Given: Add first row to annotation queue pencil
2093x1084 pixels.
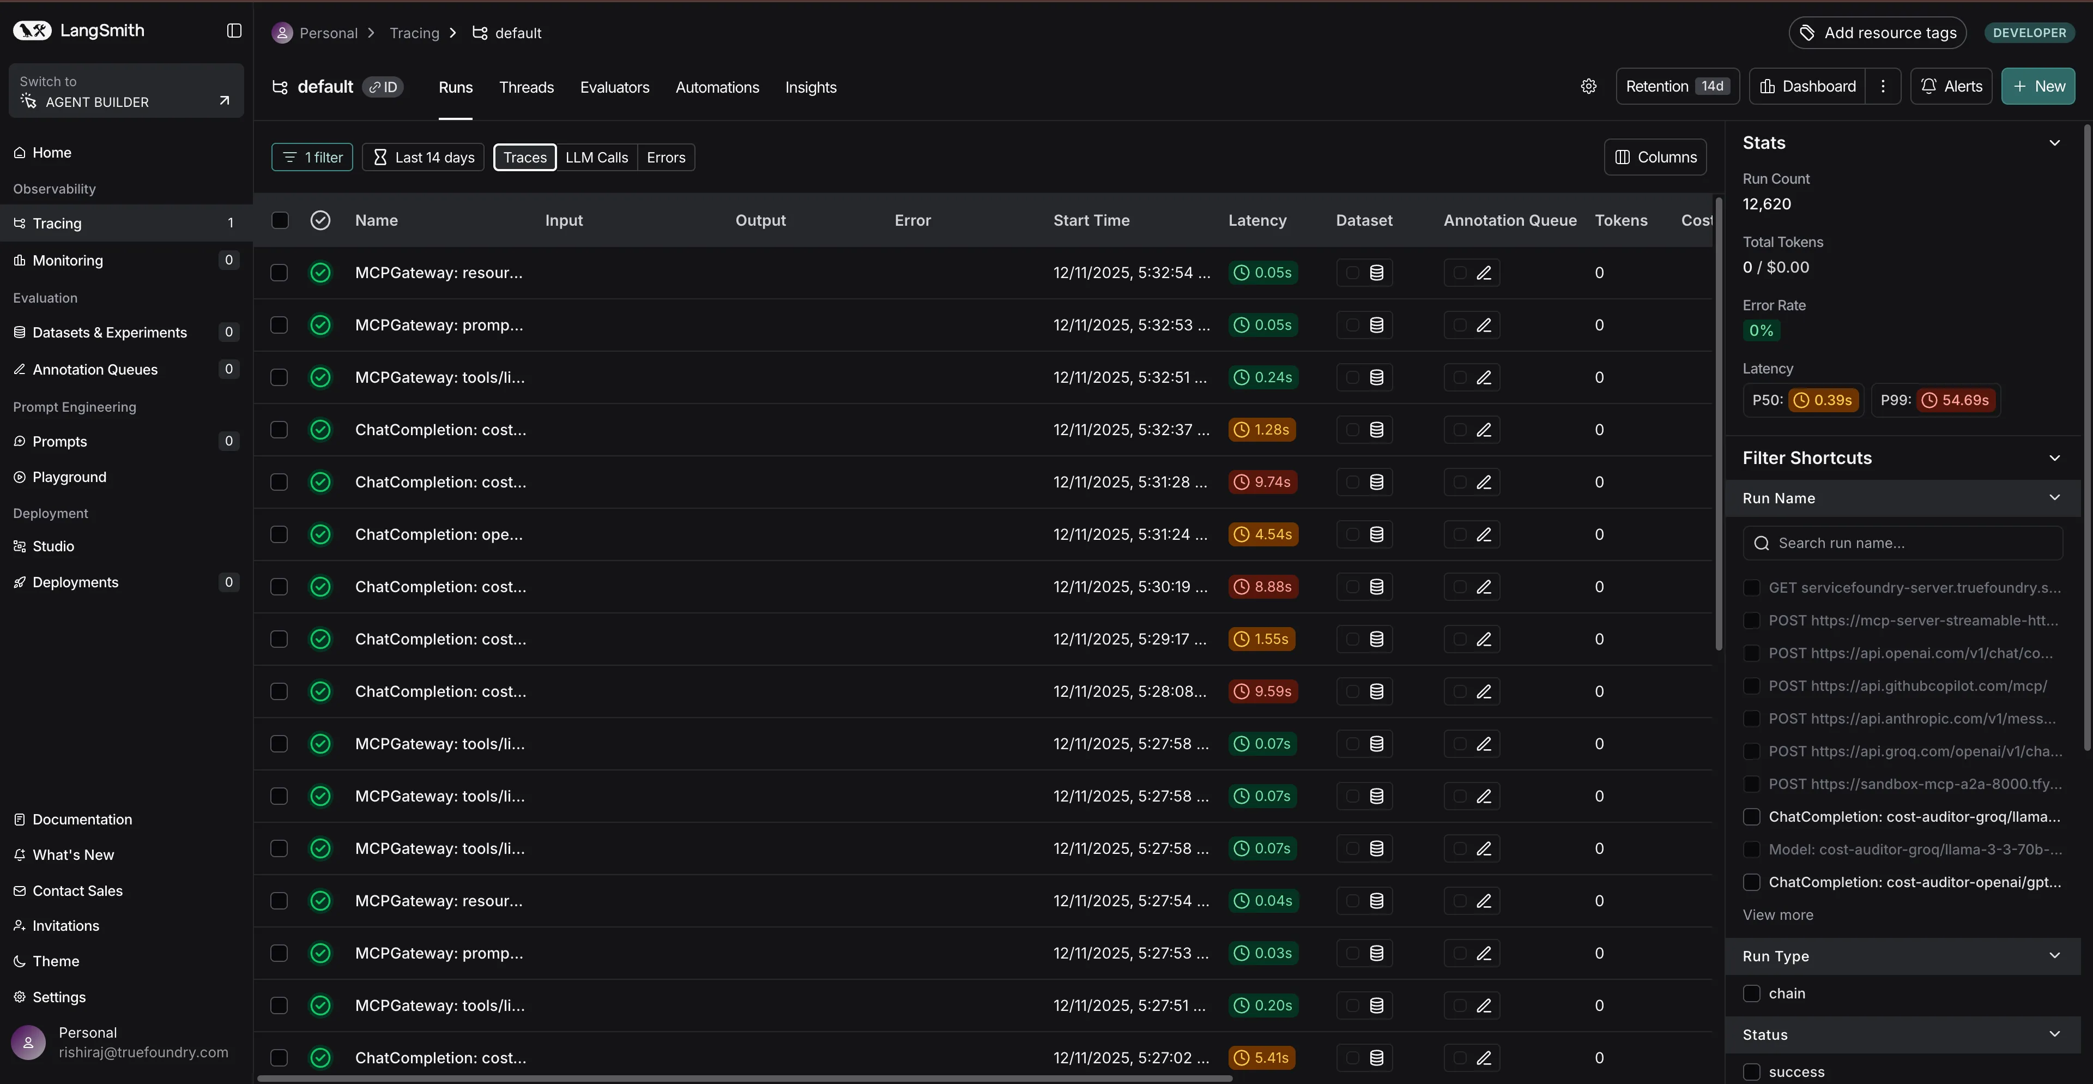Looking at the screenshot, I should tap(1484, 273).
